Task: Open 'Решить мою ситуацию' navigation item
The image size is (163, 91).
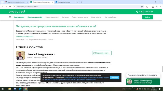Action: [x=80, y=17]
